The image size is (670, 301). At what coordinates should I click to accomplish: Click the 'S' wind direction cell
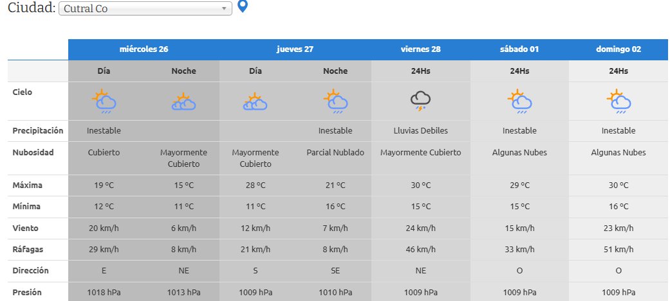tap(256, 271)
